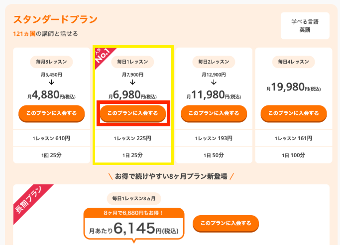Click the 学べる言語 英語 box

coord(305,26)
